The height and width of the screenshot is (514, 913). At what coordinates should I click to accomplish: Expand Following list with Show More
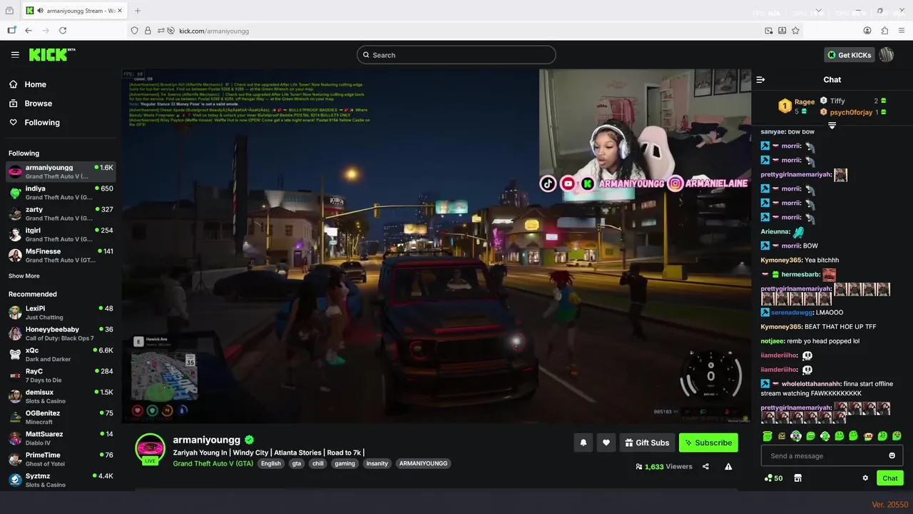pos(24,276)
